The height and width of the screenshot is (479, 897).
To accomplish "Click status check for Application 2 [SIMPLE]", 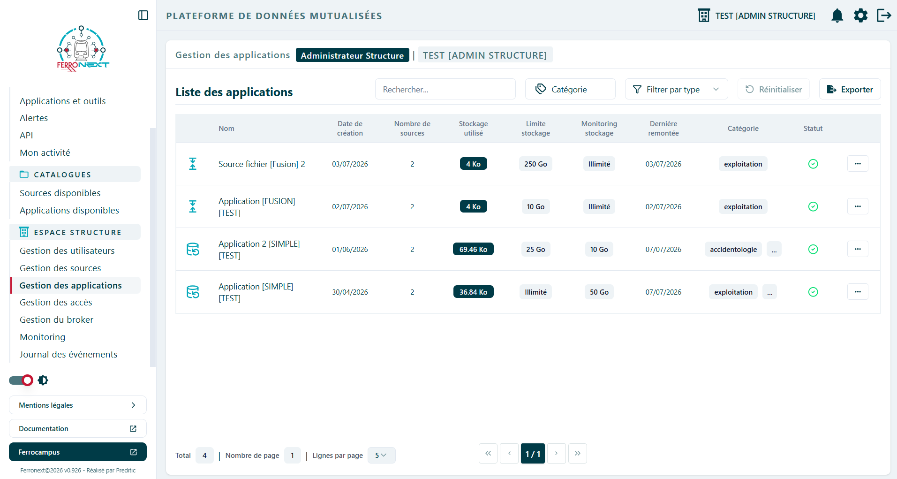I will click(x=813, y=249).
